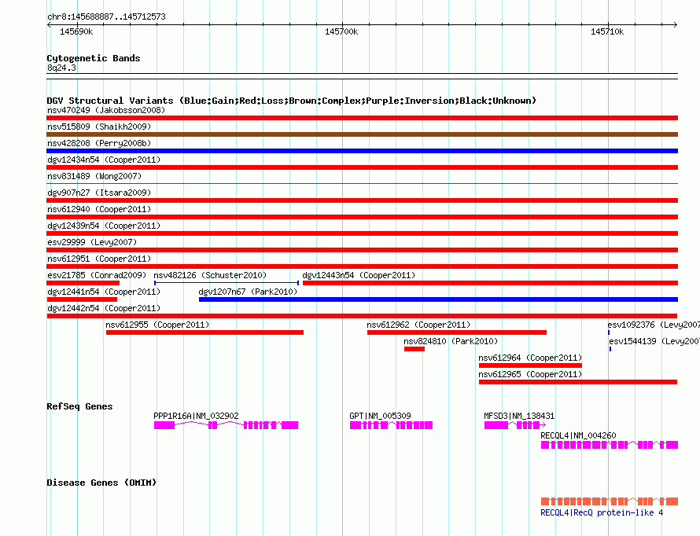
Task: Click the right arrow of the ruler
Action: pyautogui.click(x=675, y=25)
